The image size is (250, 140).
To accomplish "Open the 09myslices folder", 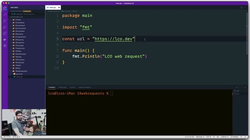I will pyautogui.click(x=20, y=43).
